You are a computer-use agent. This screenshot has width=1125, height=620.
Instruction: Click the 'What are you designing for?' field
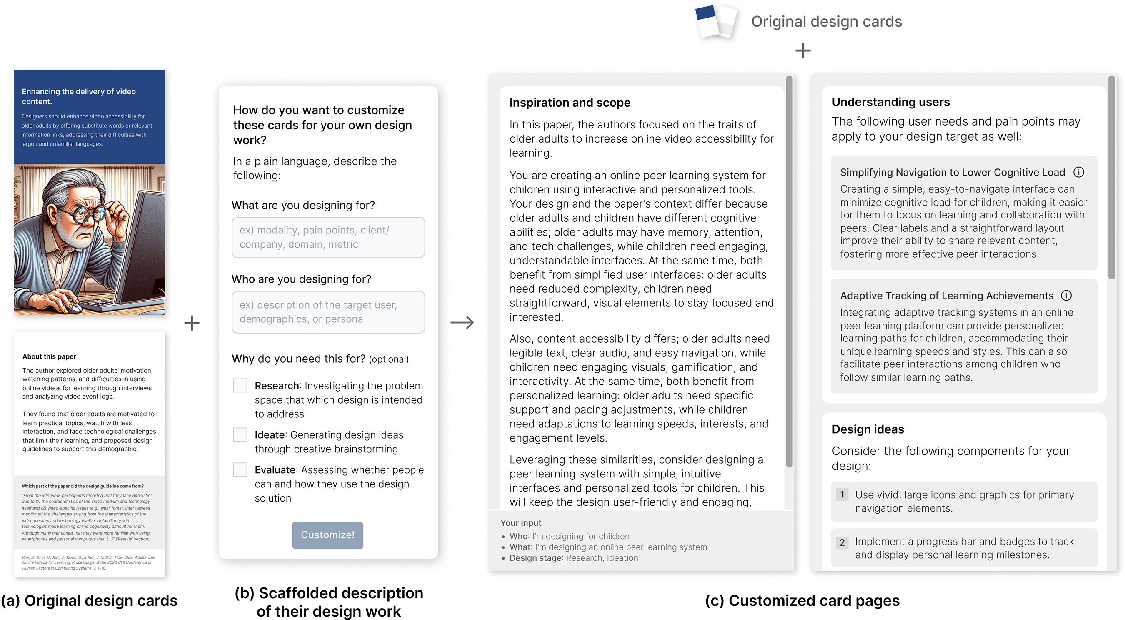coord(328,238)
